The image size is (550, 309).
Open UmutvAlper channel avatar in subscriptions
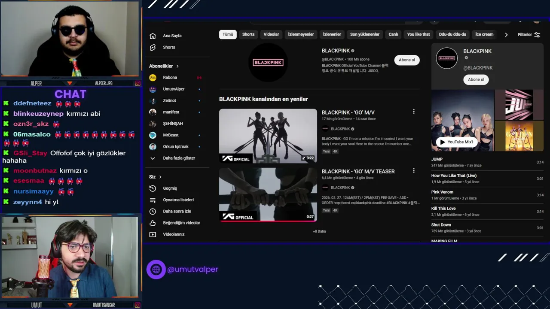pyautogui.click(x=153, y=89)
